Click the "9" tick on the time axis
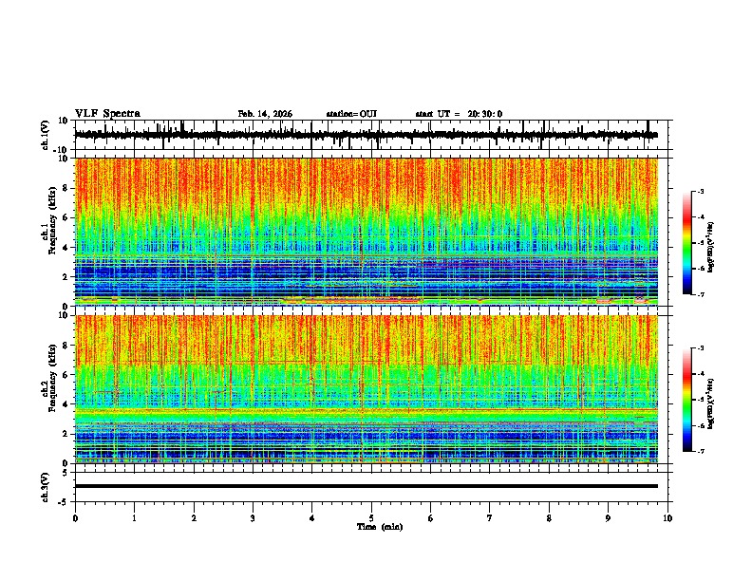 click(x=608, y=518)
